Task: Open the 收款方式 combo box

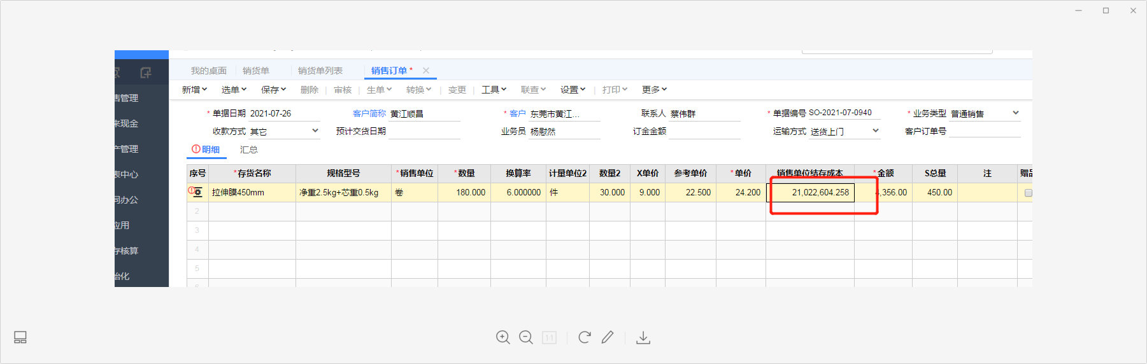Action: point(284,131)
